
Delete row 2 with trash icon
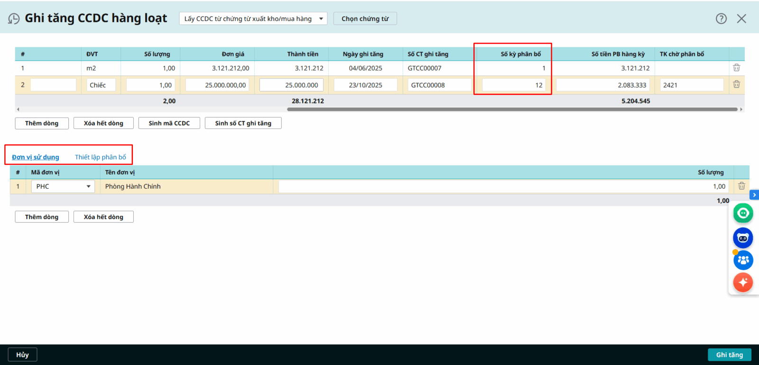(736, 84)
